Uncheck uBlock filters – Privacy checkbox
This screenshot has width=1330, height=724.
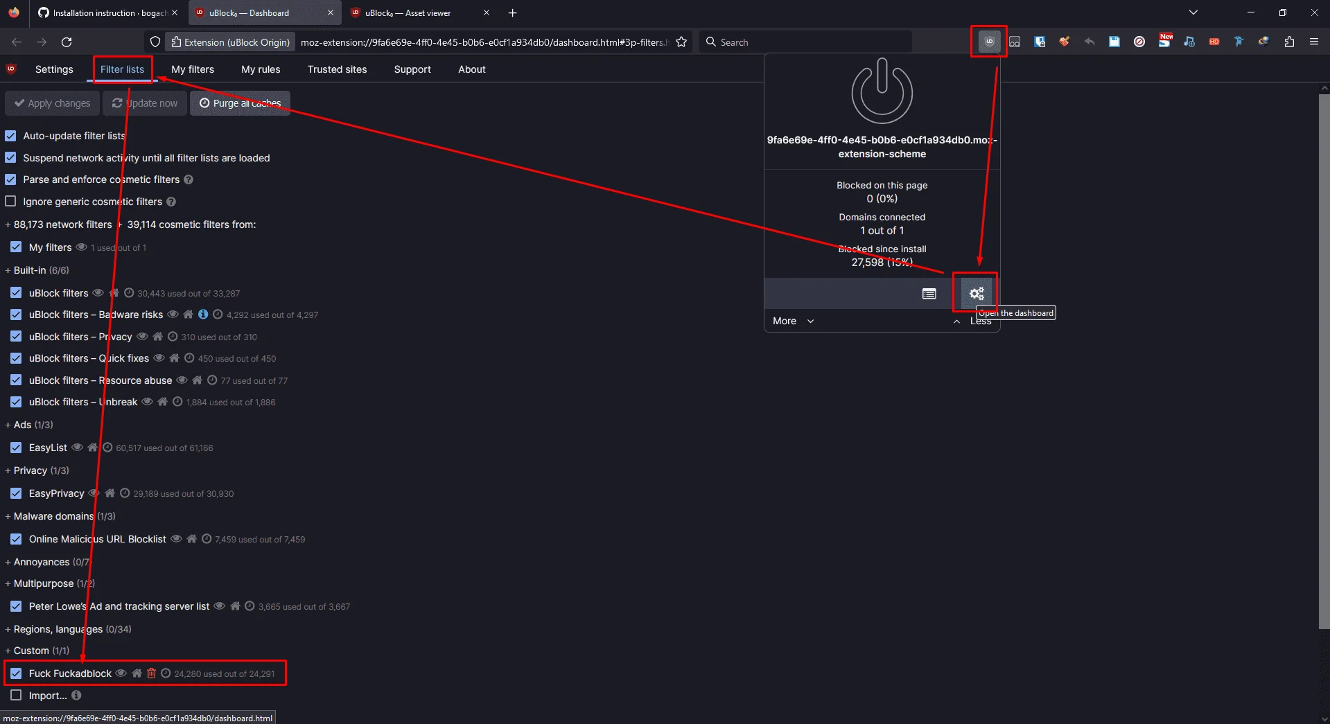16,337
